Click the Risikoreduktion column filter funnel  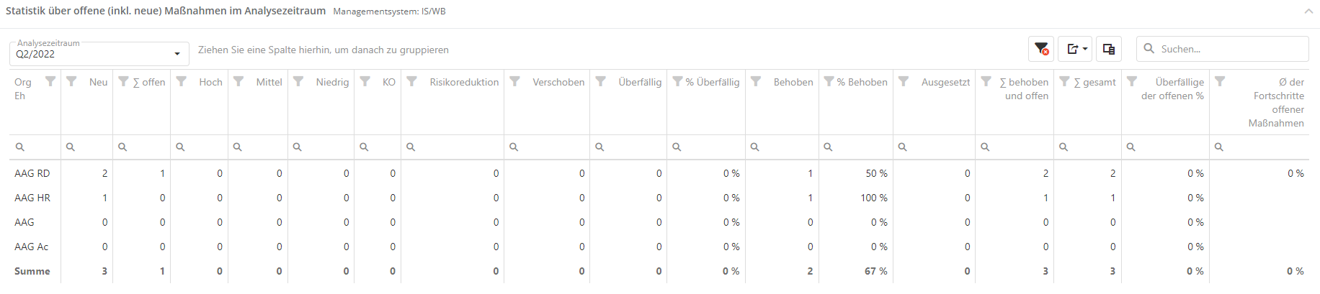click(x=411, y=81)
